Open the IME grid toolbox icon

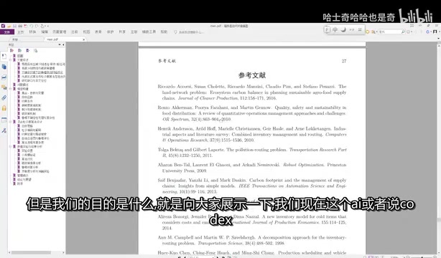point(360,30)
